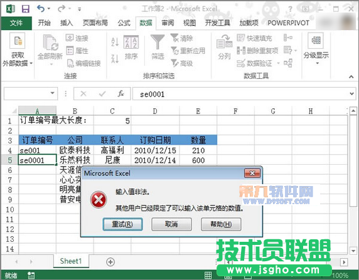Click cell E5 with value 600
Screen dimensions: 359x280
point(198,160)
